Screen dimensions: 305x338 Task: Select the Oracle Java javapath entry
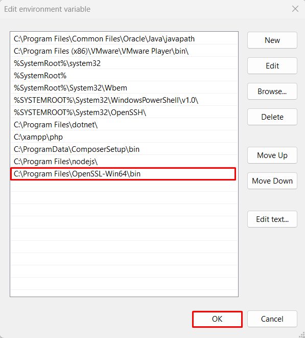(x=124, y=39)
